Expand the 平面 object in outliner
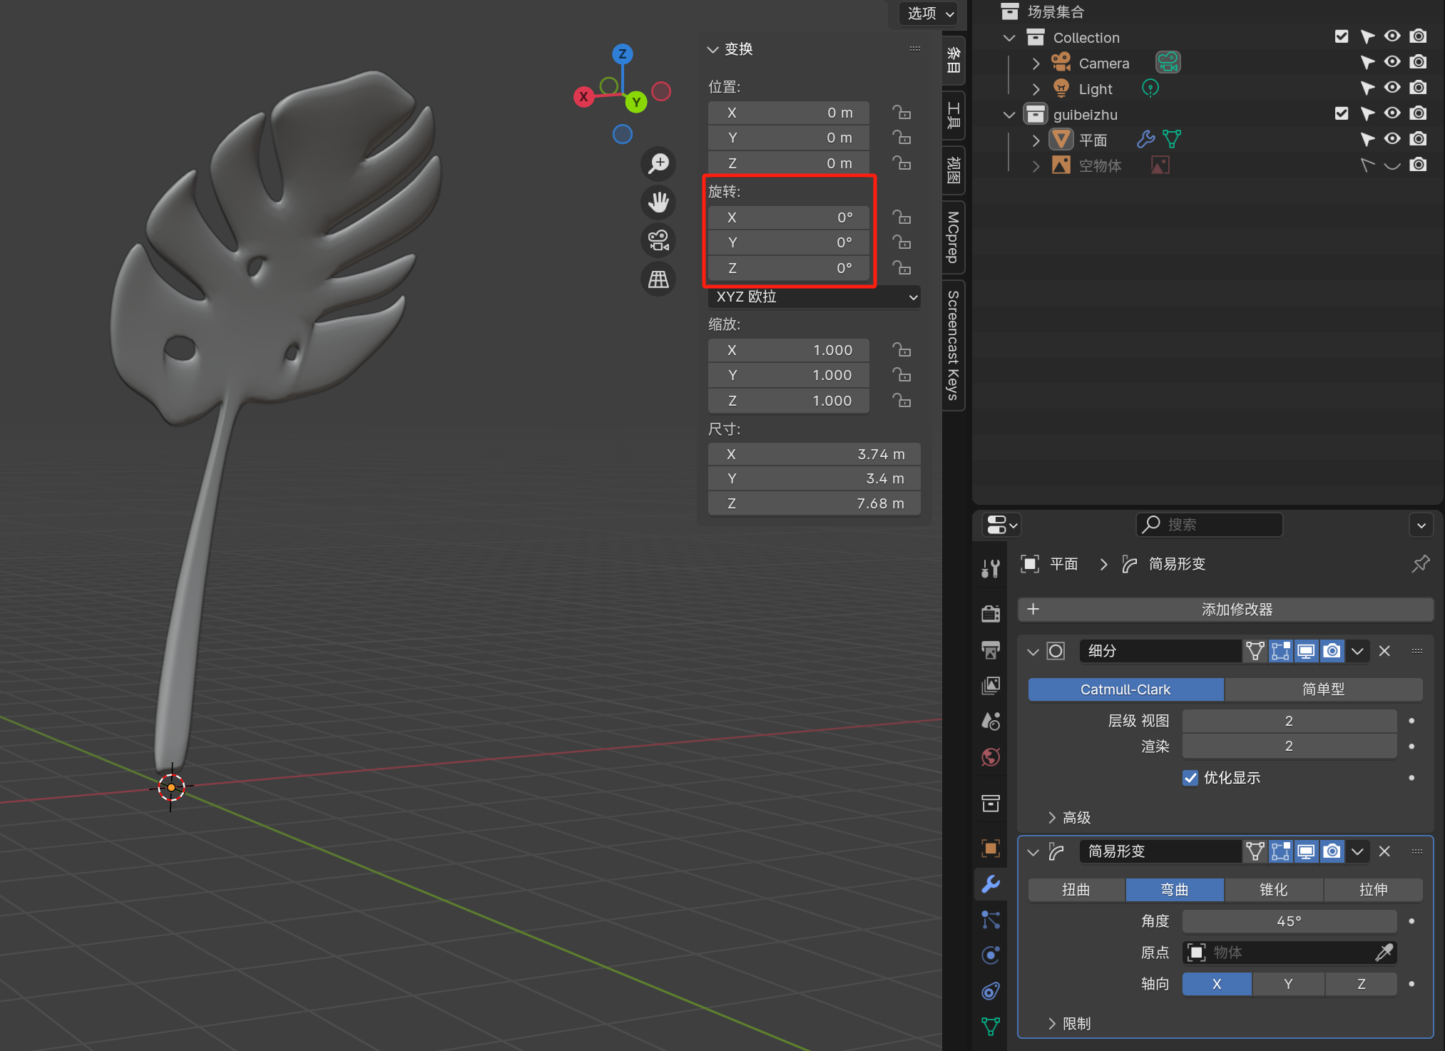Screen dimensions: 1445x1051 coord(1036,140)
